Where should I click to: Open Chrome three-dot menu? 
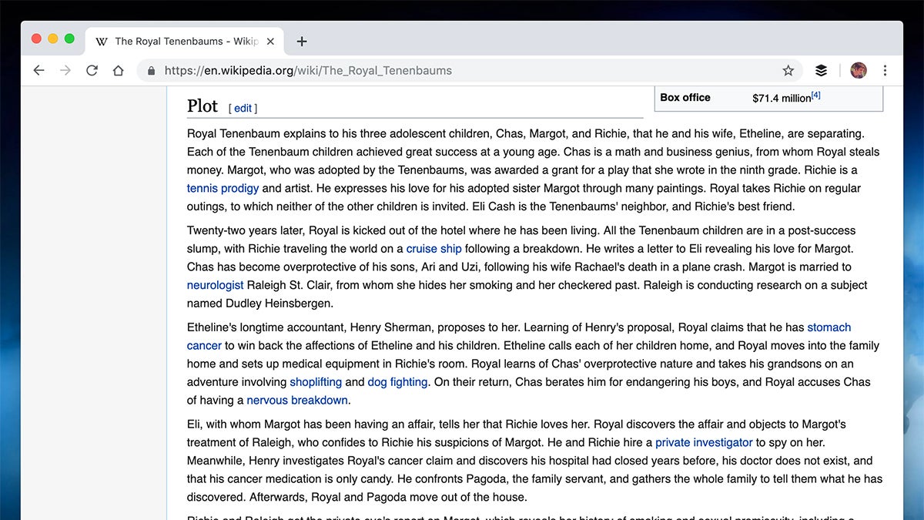coord(885,71)
